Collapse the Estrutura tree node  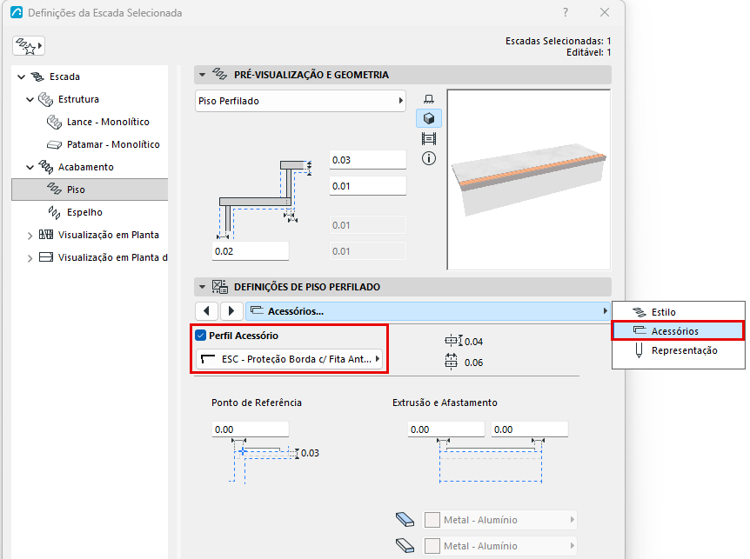pyautogui.click(x=30, y=99)
